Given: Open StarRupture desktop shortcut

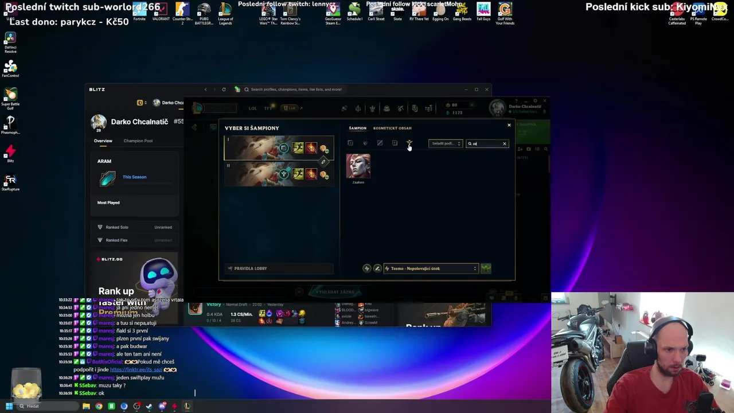Looking at the screenshot, I should point(10,182).
